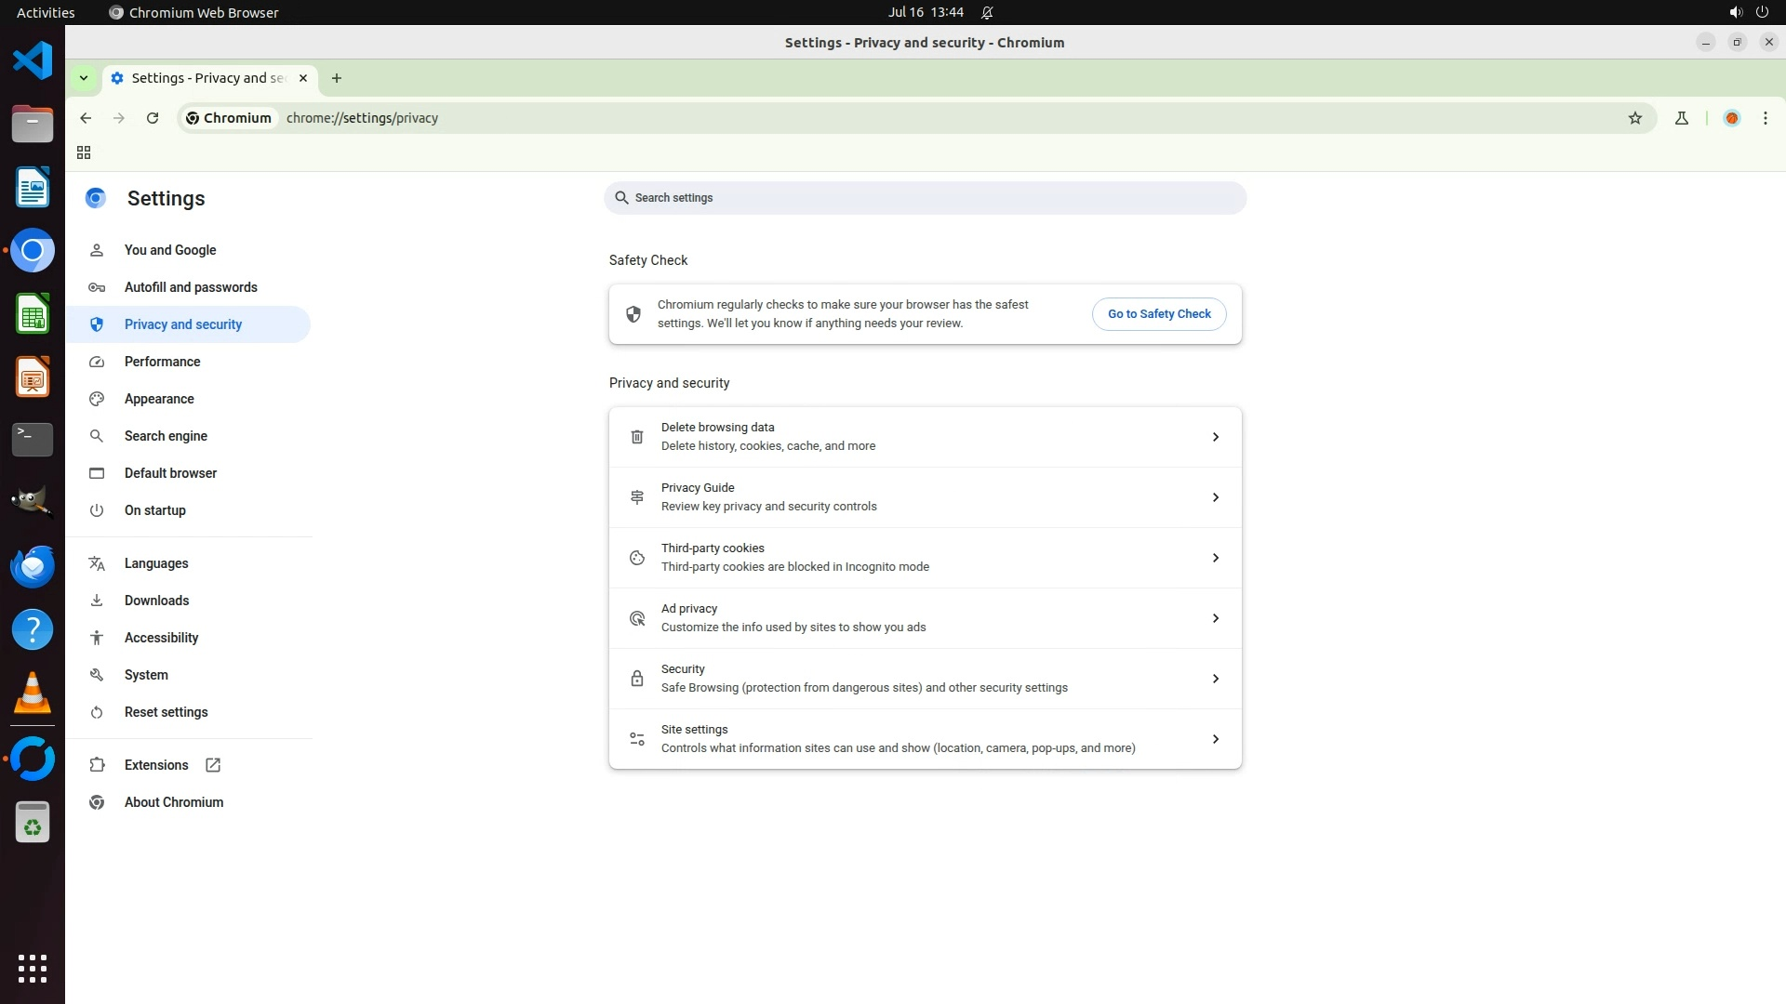The height and width of the screenshot is (1004, 1786).
Task: Expand Delete browsing data row
Action: click(1215, 437)
